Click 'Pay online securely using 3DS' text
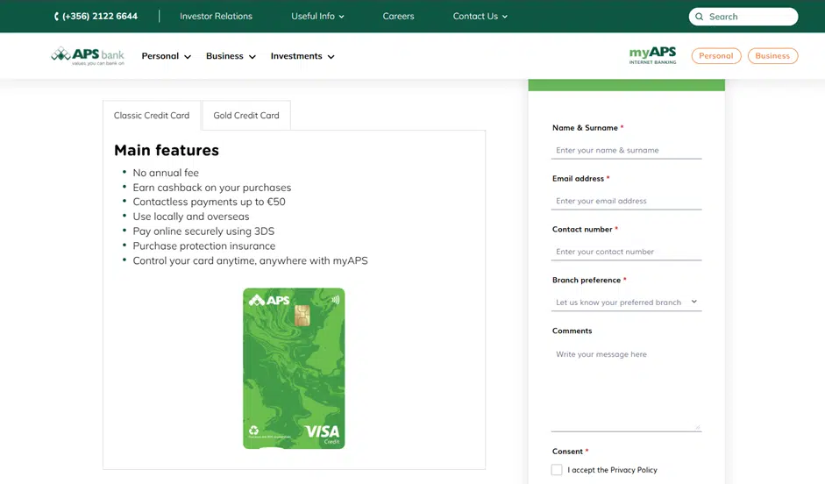Viewport: 825px width, 484px height. tap(203, 231)
